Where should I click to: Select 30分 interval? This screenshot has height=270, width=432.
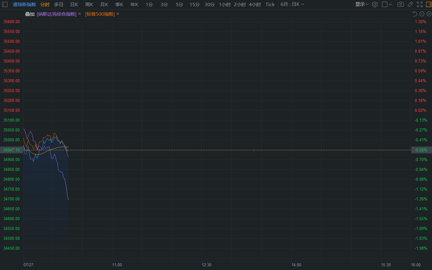click(210, 5)
